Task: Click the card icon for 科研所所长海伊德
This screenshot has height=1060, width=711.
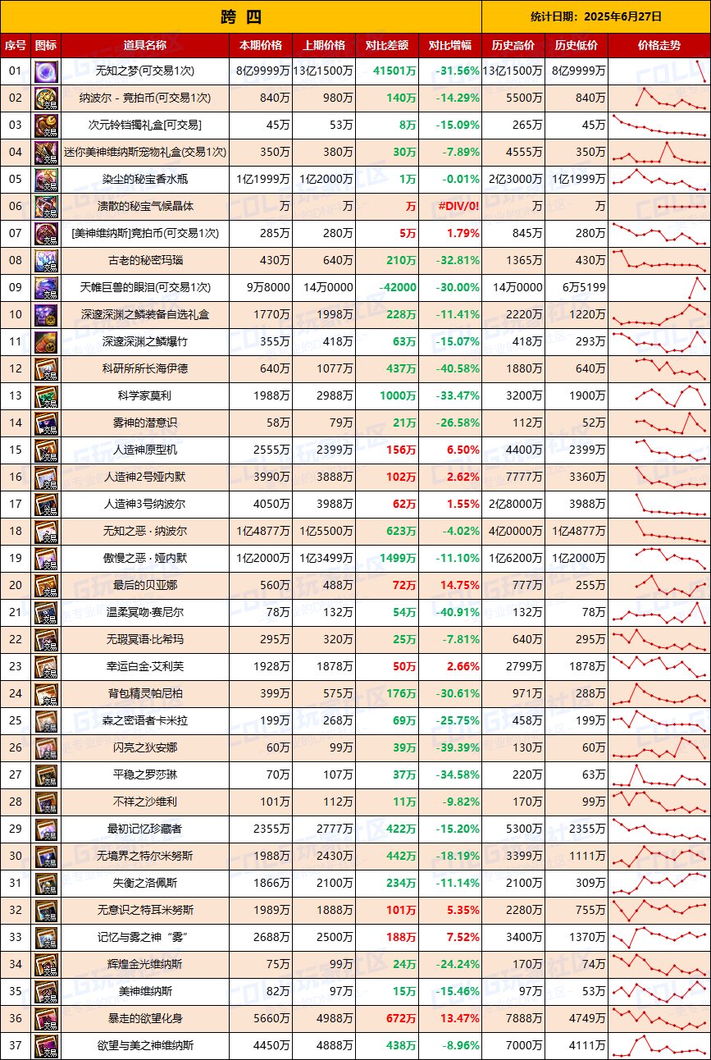Action: point(46,369)
